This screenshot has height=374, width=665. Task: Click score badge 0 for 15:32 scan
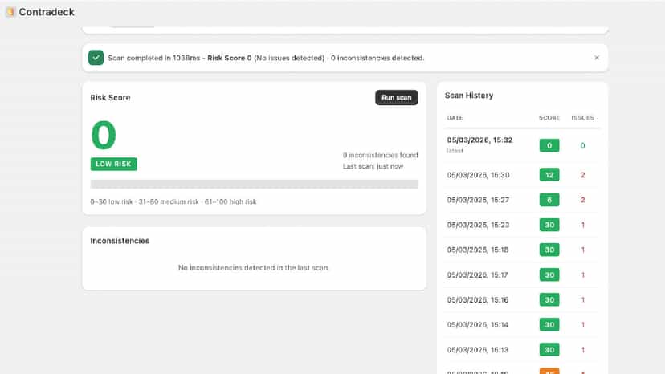tap(549, 145)
